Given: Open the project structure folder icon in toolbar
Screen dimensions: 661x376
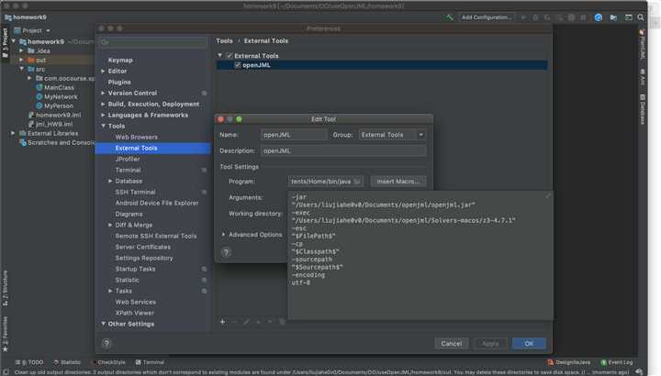Looking at the screenshot, I should coord(613,17).
